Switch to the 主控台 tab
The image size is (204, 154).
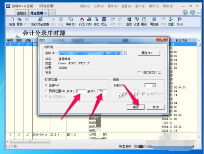(22, 13)
